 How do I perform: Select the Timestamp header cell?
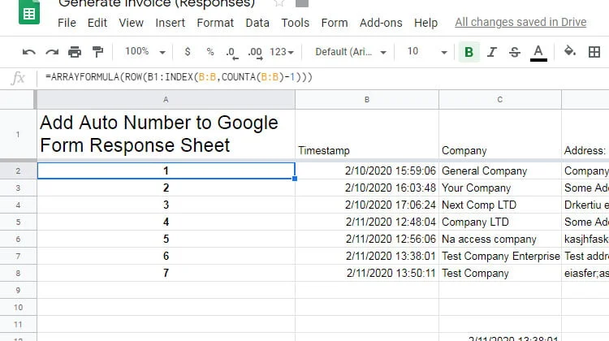click(367, 135)
